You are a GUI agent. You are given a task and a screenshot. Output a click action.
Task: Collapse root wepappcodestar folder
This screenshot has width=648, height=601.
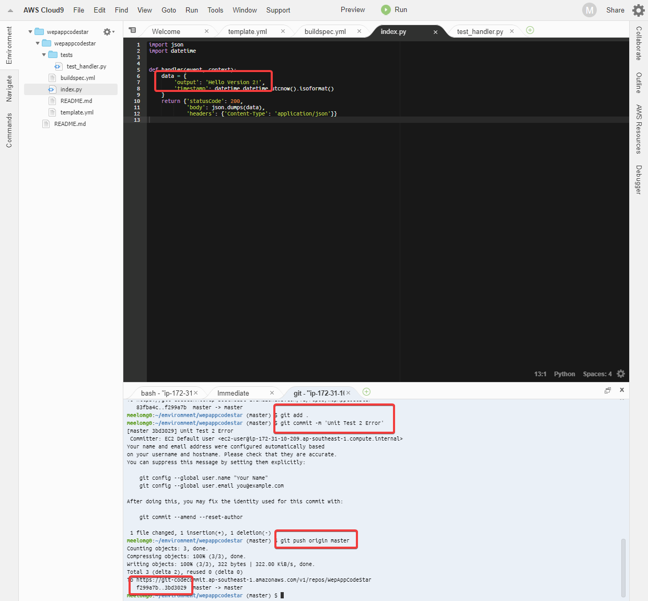30,32
